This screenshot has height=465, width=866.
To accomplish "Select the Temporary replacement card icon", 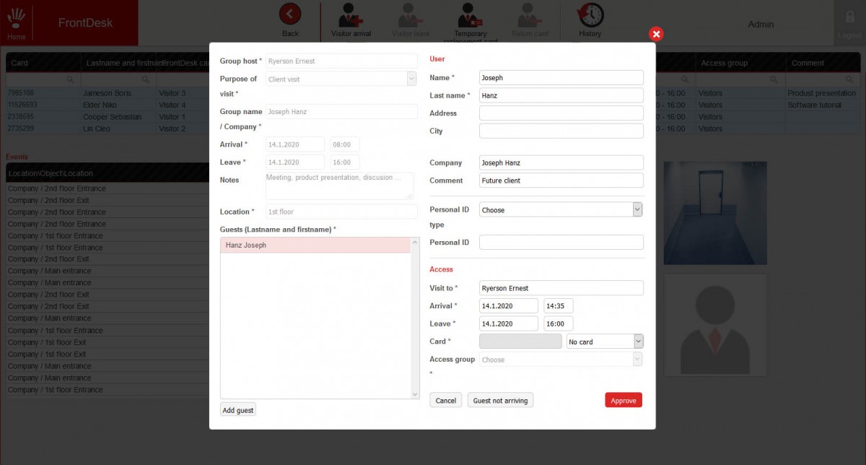I will click(471, 15).
